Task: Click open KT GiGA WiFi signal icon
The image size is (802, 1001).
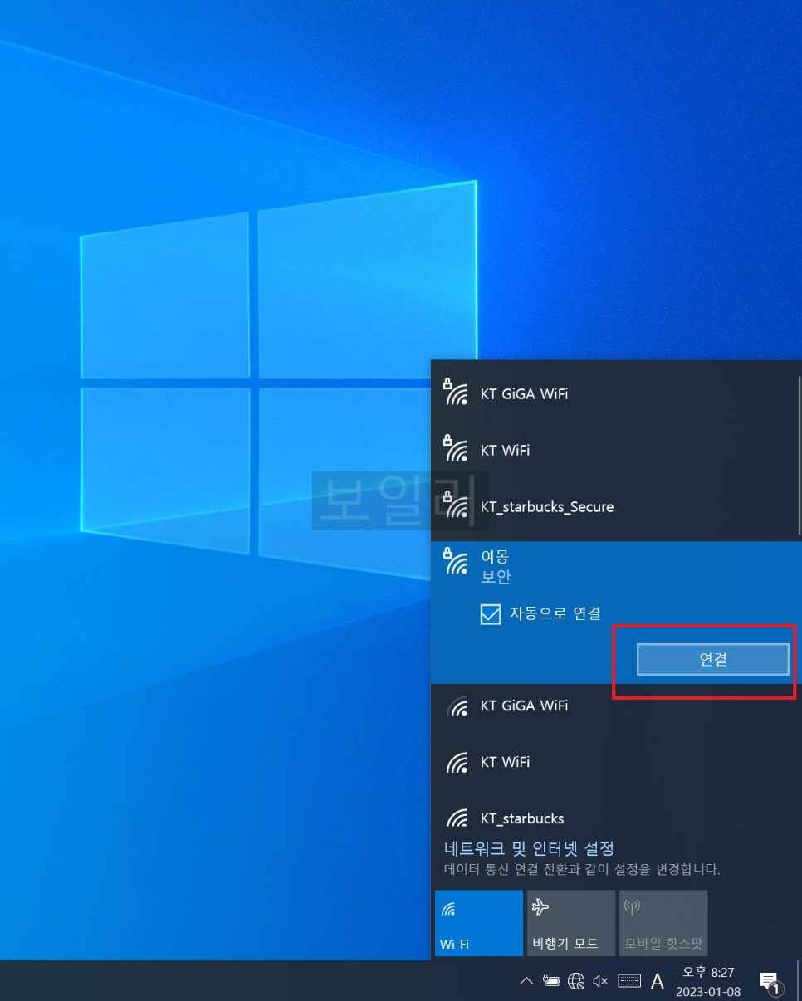Action: 457,706
